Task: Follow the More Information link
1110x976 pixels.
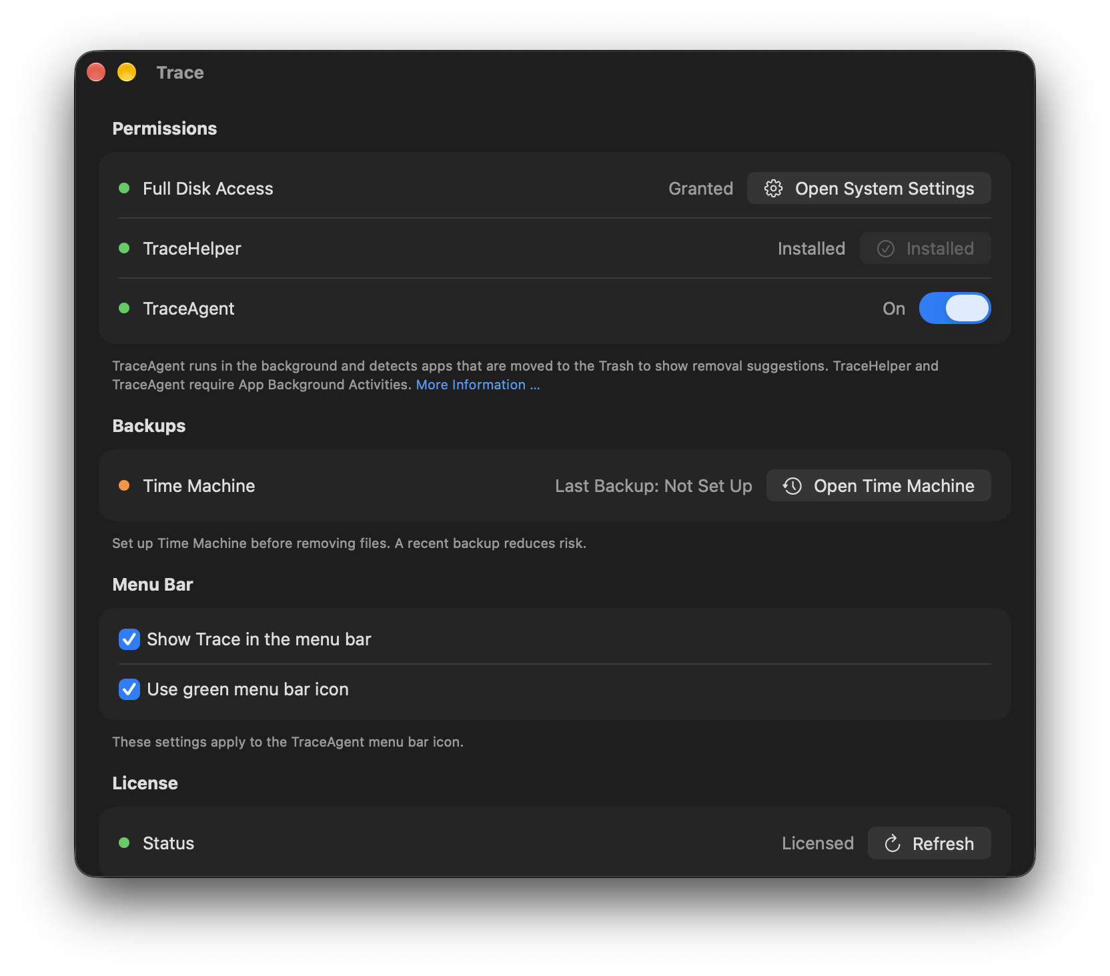Action: [478, 385]
